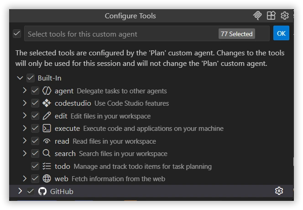Click the paperclip icon in title bar
The width and height of the screenshot is (303, 210).
point(257,16)
